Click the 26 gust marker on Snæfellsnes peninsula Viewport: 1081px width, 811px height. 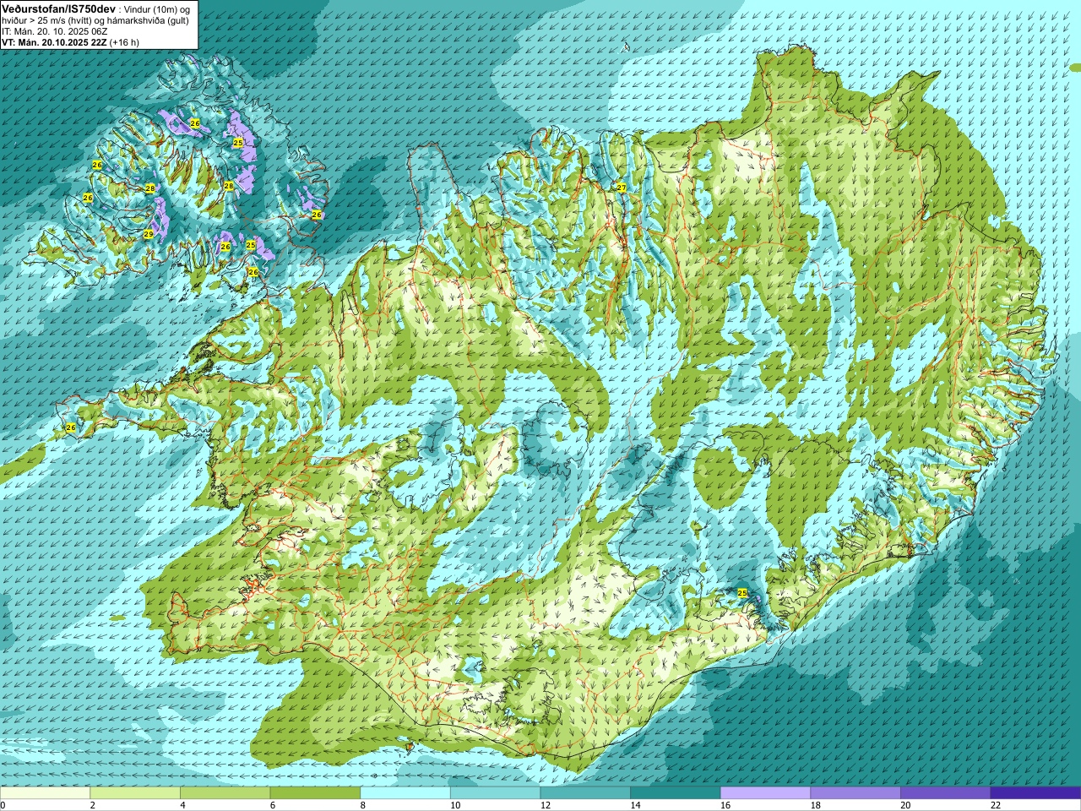pos(71,428)
